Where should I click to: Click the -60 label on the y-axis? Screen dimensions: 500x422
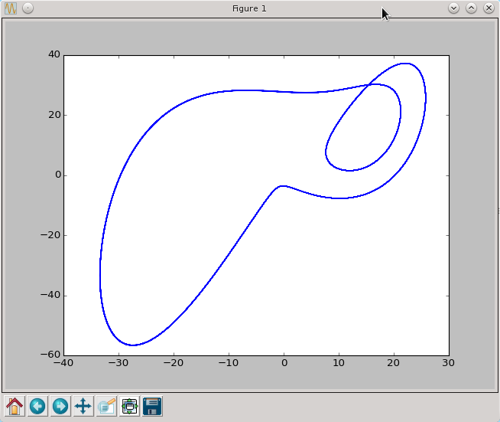(51, 355)
